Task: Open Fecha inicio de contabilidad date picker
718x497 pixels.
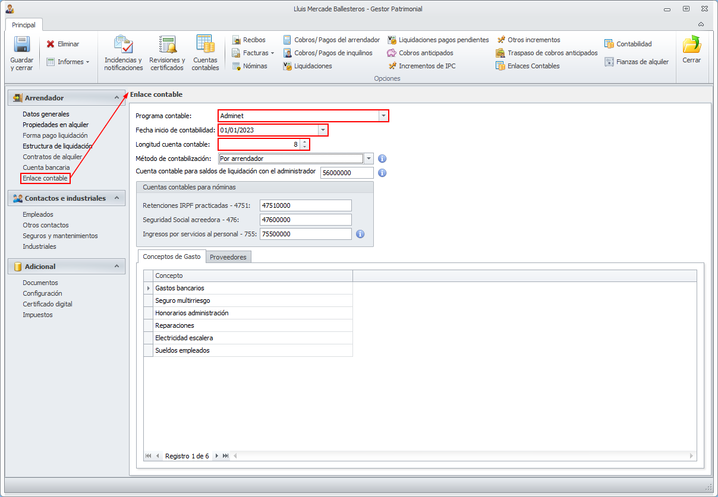Action: point(323,130)
